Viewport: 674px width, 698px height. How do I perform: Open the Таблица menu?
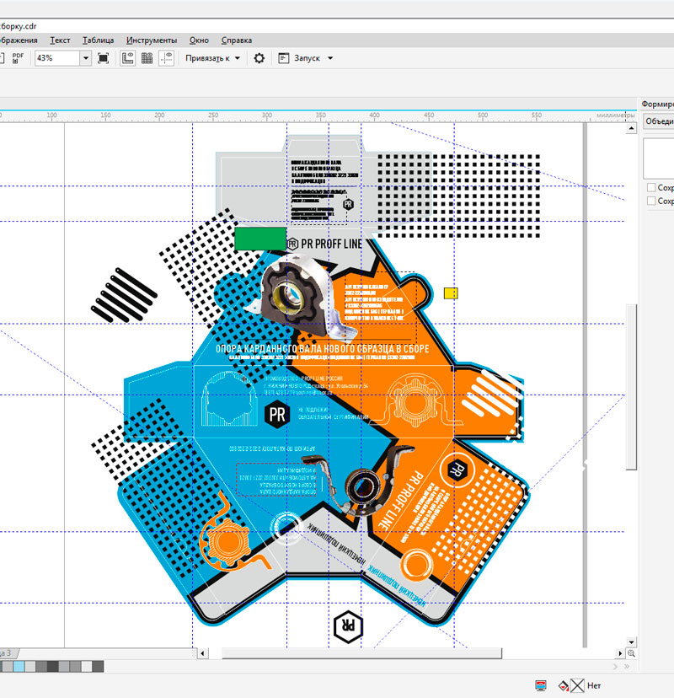click(98, 40)
